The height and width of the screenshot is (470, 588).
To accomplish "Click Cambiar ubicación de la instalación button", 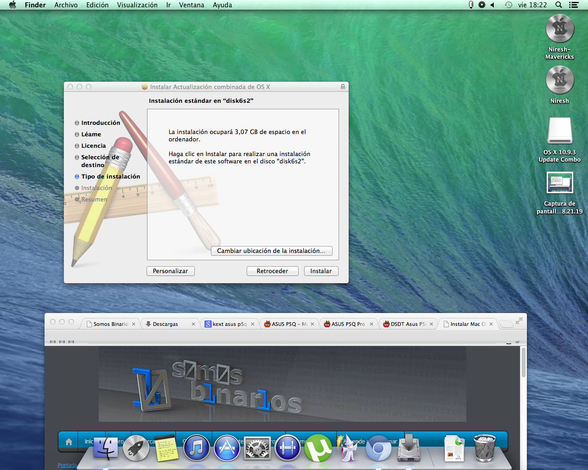I will coord(271,251).
